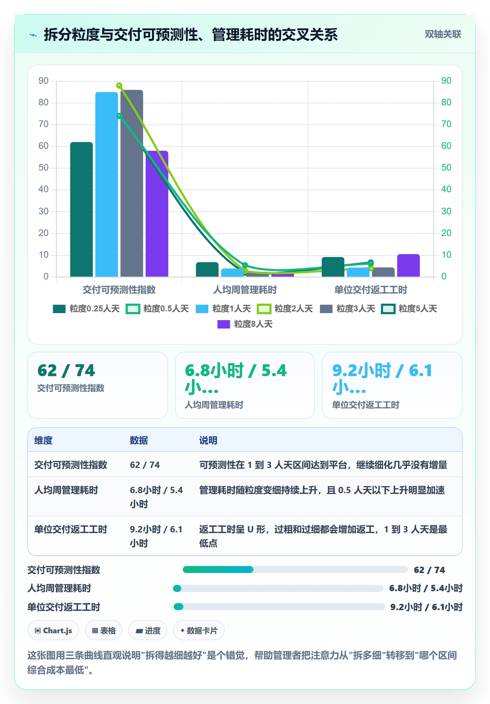
Task: Click the gray swatch for 粒度3人天
Action: [x=326, y=309]
